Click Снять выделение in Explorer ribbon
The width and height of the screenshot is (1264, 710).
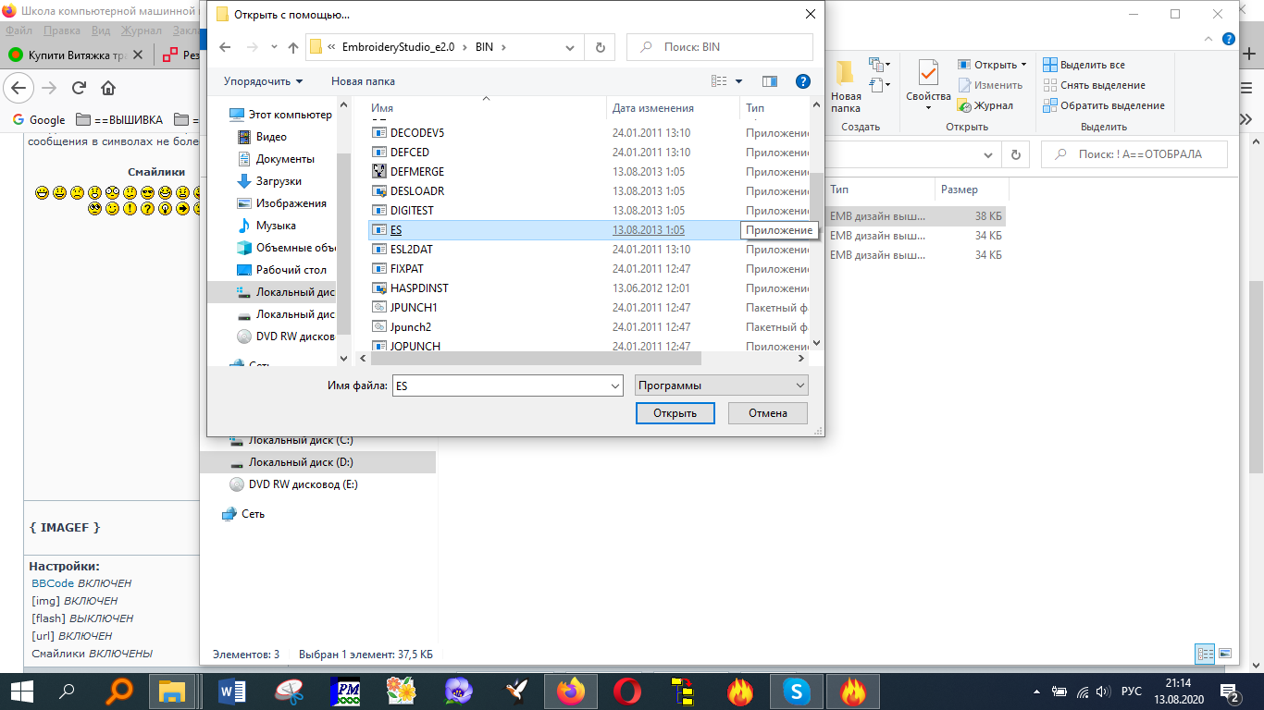[1094, 85]
